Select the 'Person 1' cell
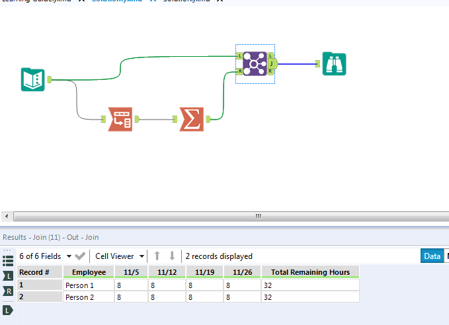The image size is (449, 325). [x=89, y=285]
